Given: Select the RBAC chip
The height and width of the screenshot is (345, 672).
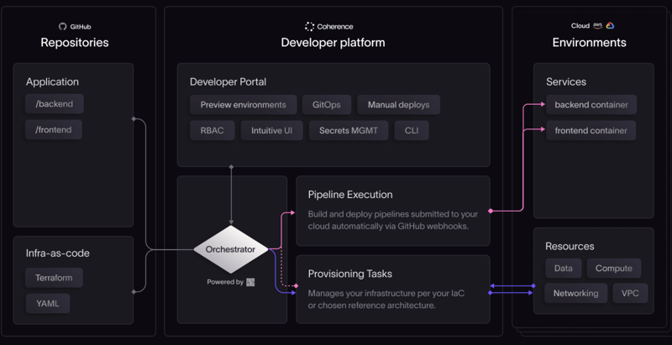Looking at the screenshot, I should coord(213,131).
